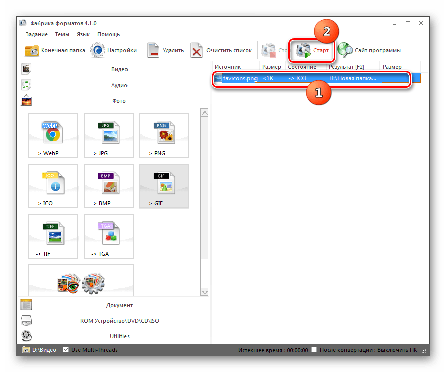Click the D:\Новая папка... result cell
The width and height of the screenshot is (446, 372).
coord(353,78)
